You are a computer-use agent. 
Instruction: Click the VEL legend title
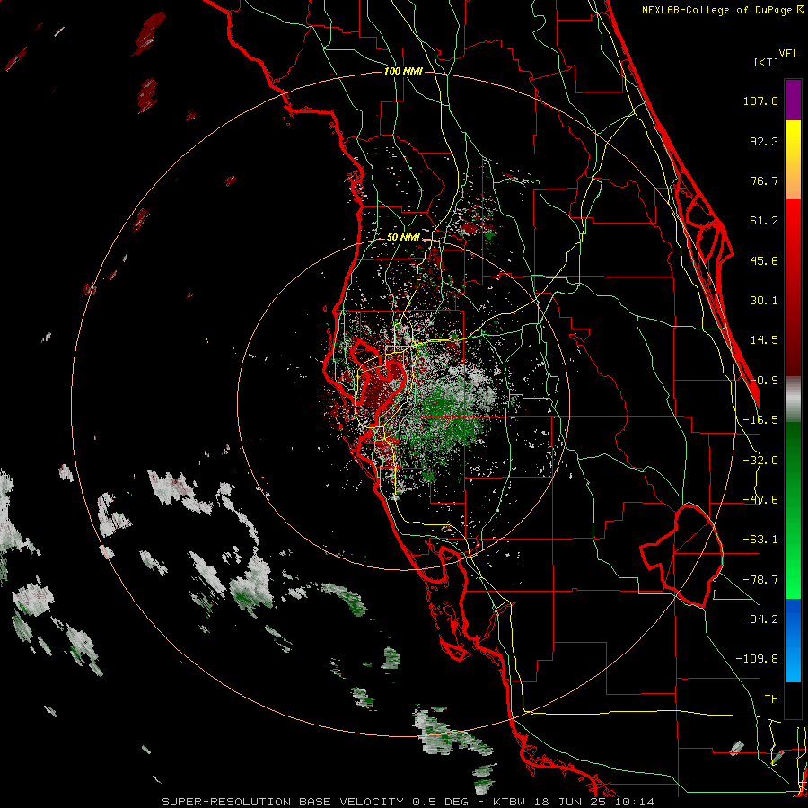[788, 54]
